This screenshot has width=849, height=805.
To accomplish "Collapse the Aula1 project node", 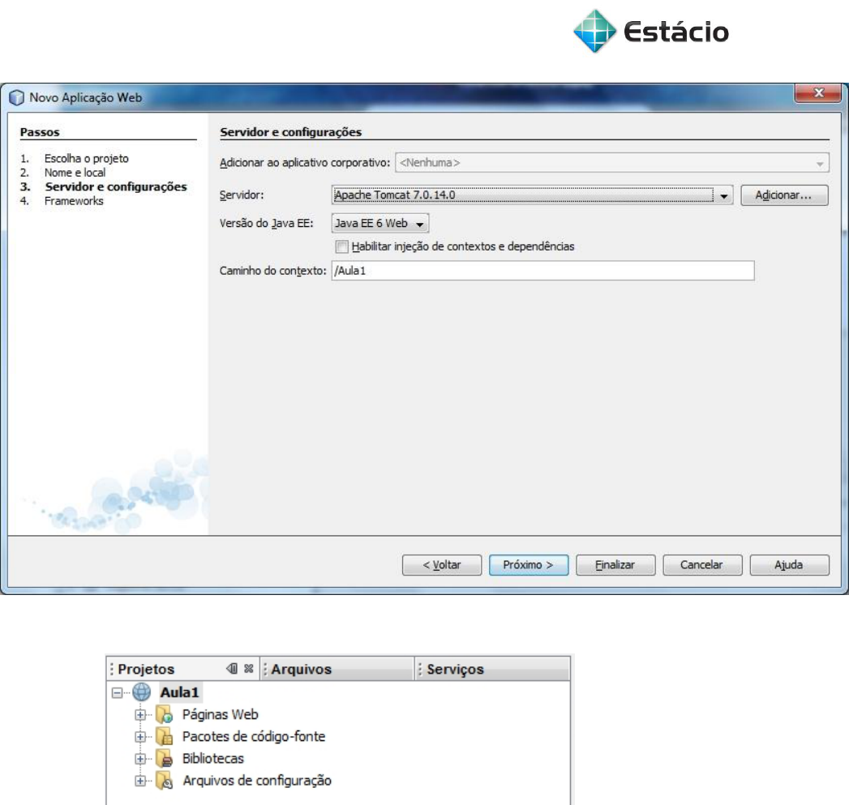I will pyautogui.click(x=117, y=692).
